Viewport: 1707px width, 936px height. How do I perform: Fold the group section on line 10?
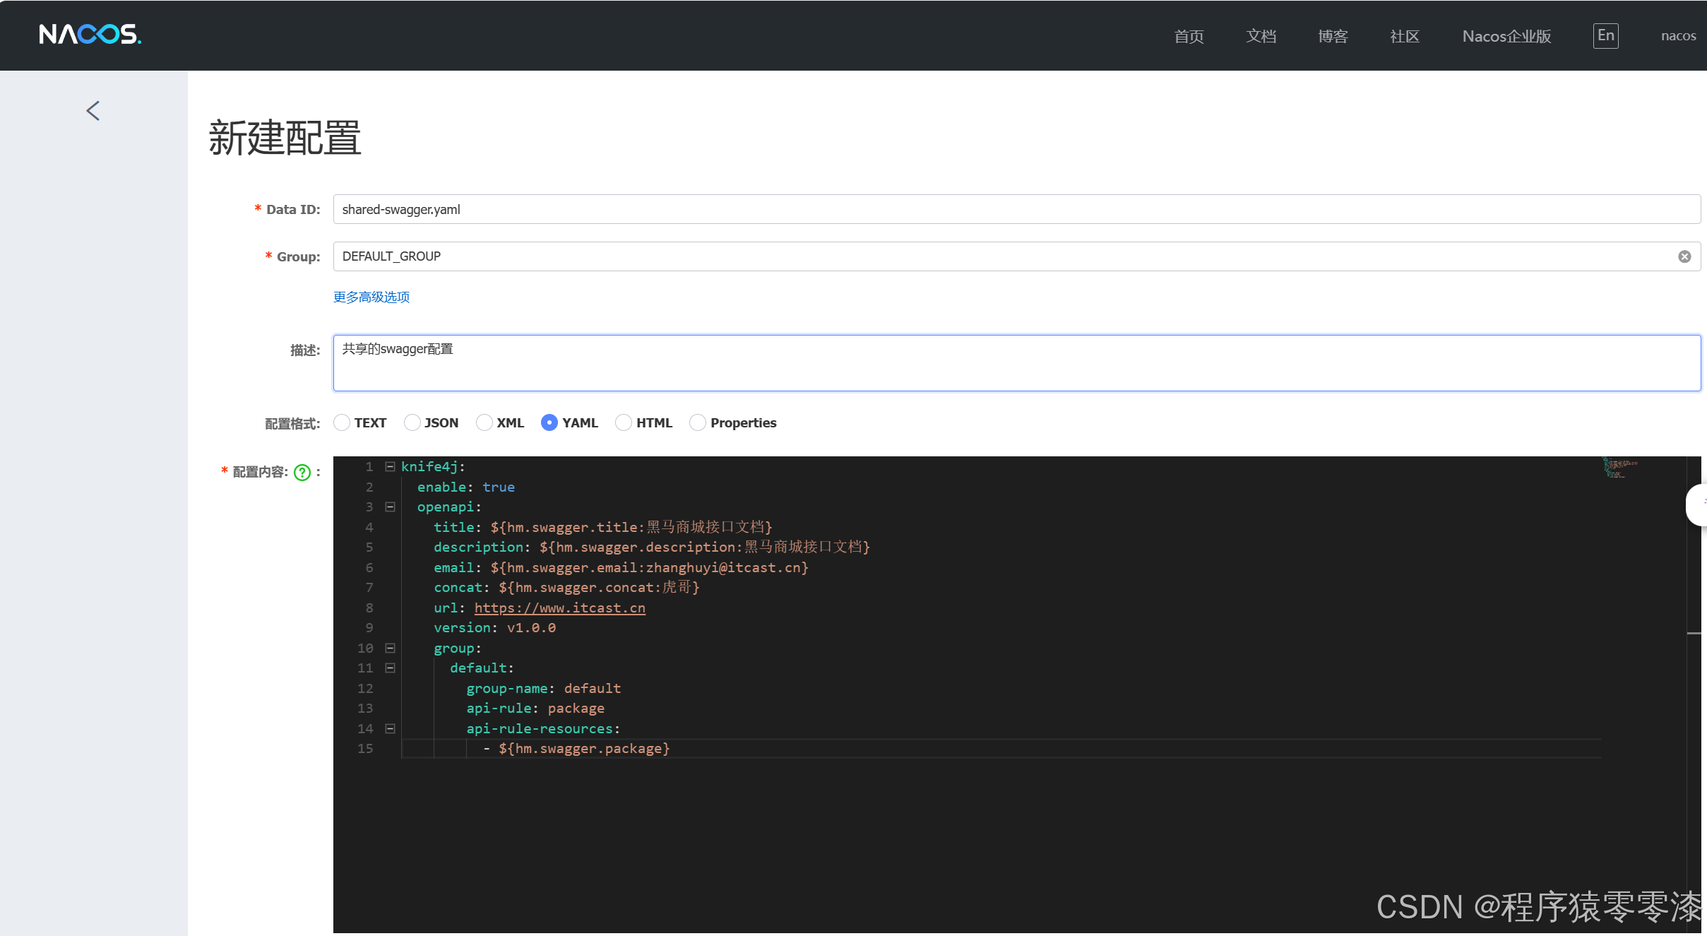tap(390, 648)
